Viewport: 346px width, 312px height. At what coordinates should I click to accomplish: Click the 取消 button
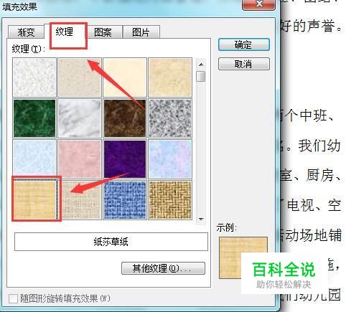pos(244,64)
